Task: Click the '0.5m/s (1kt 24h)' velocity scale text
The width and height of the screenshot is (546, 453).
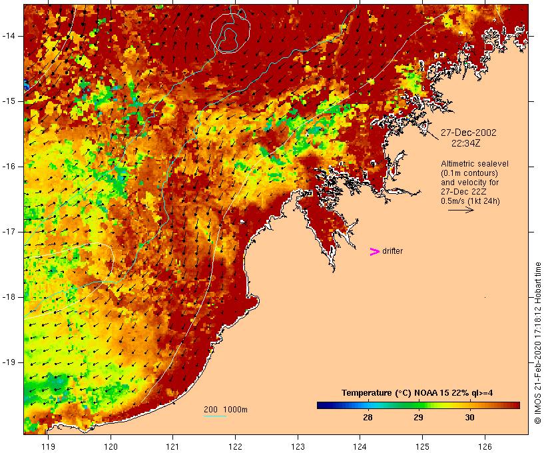Action: pos(470,201)
